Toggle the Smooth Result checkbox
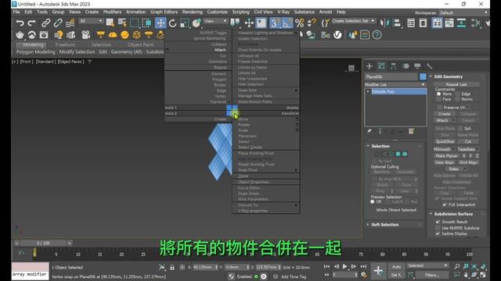The width and height of the screenshot is (501, 281). (438, 222)
